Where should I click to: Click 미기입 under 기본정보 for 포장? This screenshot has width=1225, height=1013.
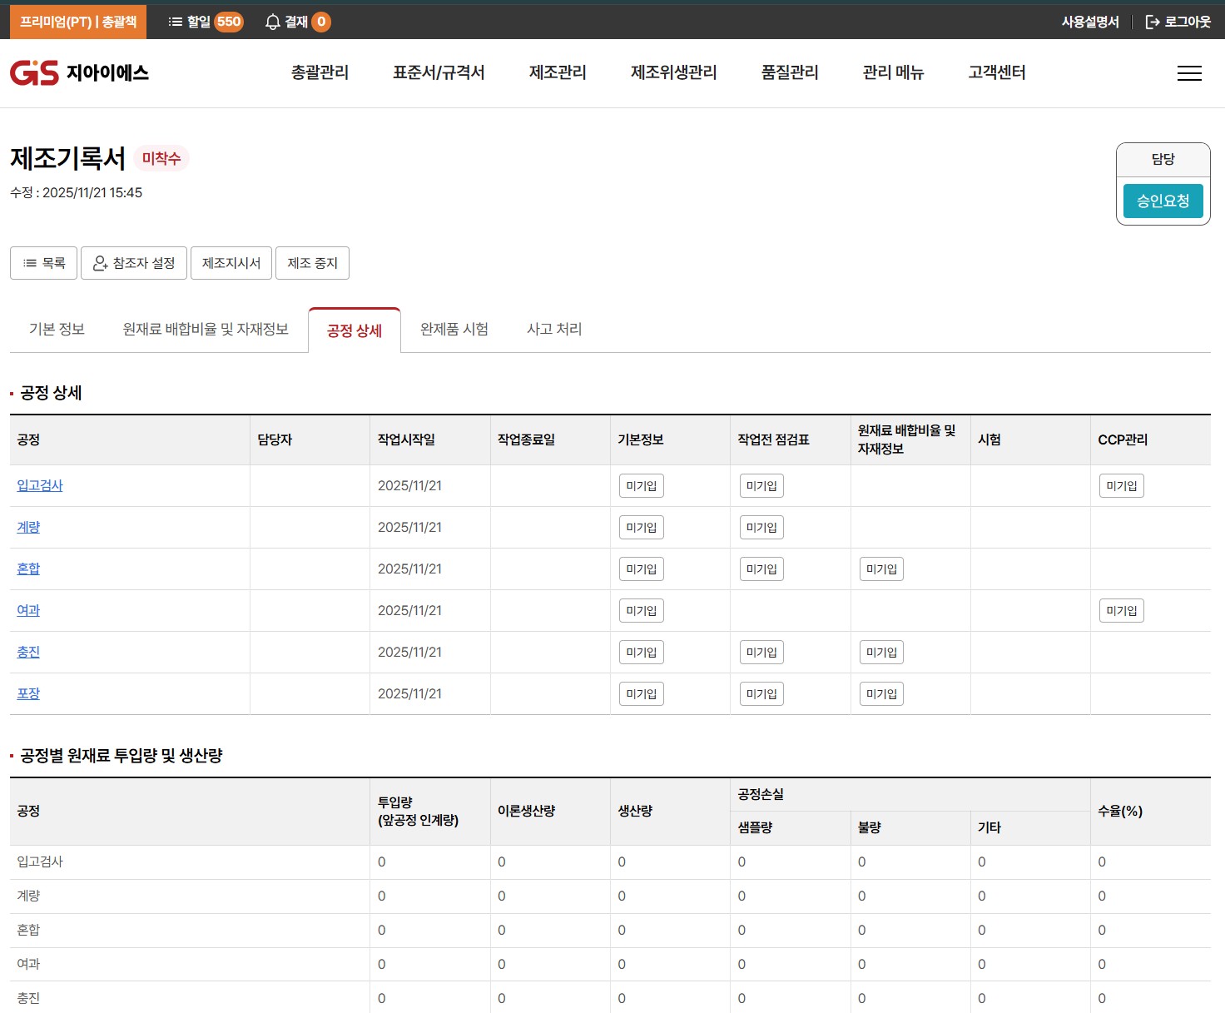click(x=642, y=694)
